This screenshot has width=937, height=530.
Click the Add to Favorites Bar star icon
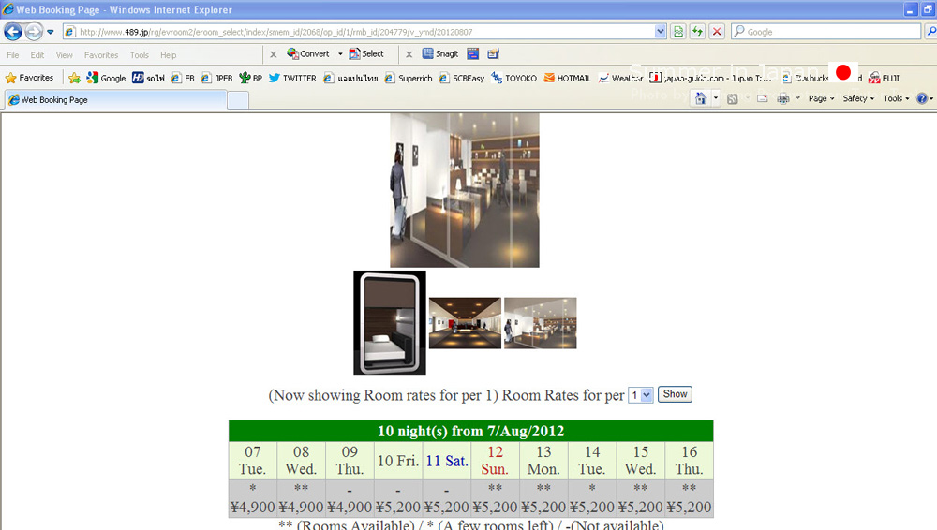[74, 78]
